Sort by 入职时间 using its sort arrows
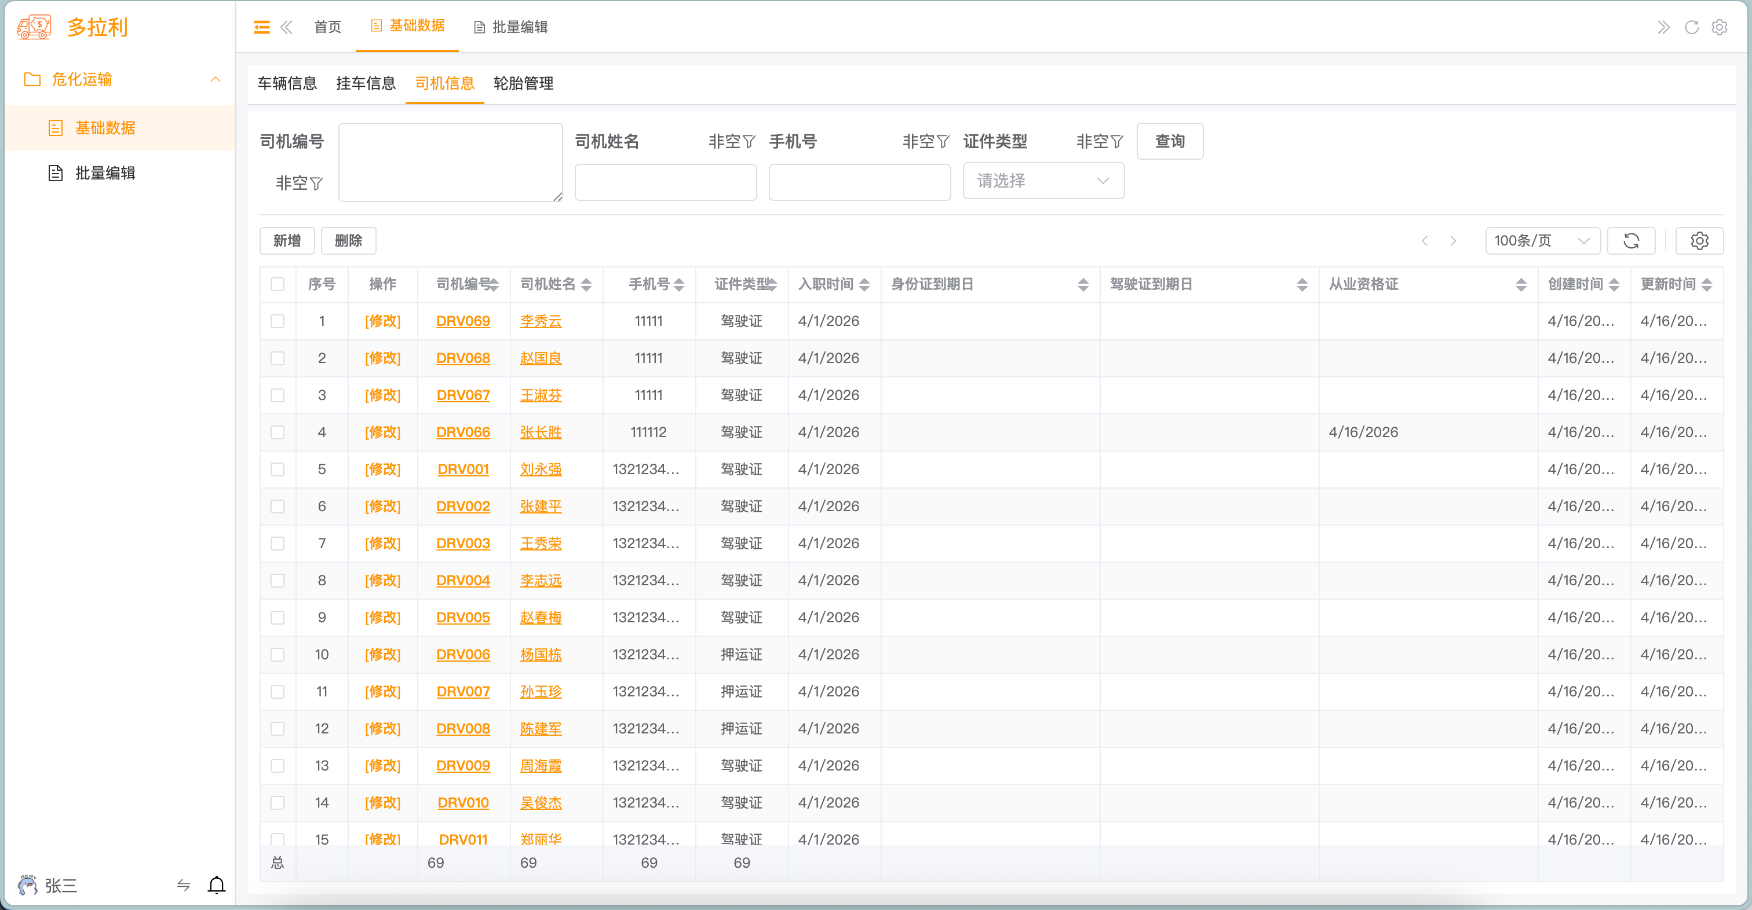The height and width of the screenshot is (910, 1752). pos(864,284)
